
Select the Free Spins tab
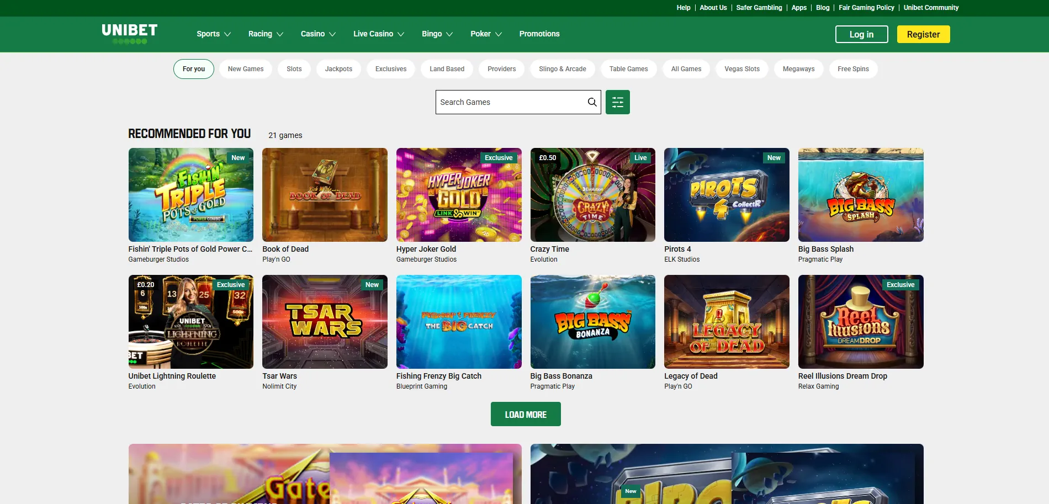pos(853,69)
